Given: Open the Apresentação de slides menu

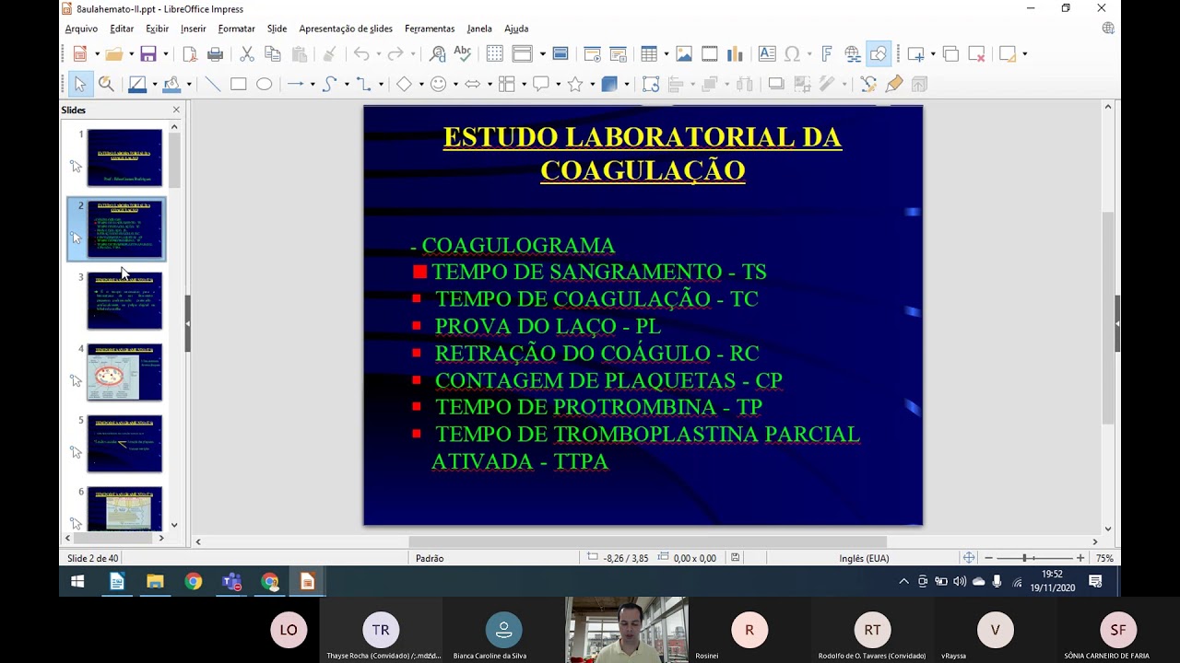Looking at the screenshot, I should (x=346, y=29).
